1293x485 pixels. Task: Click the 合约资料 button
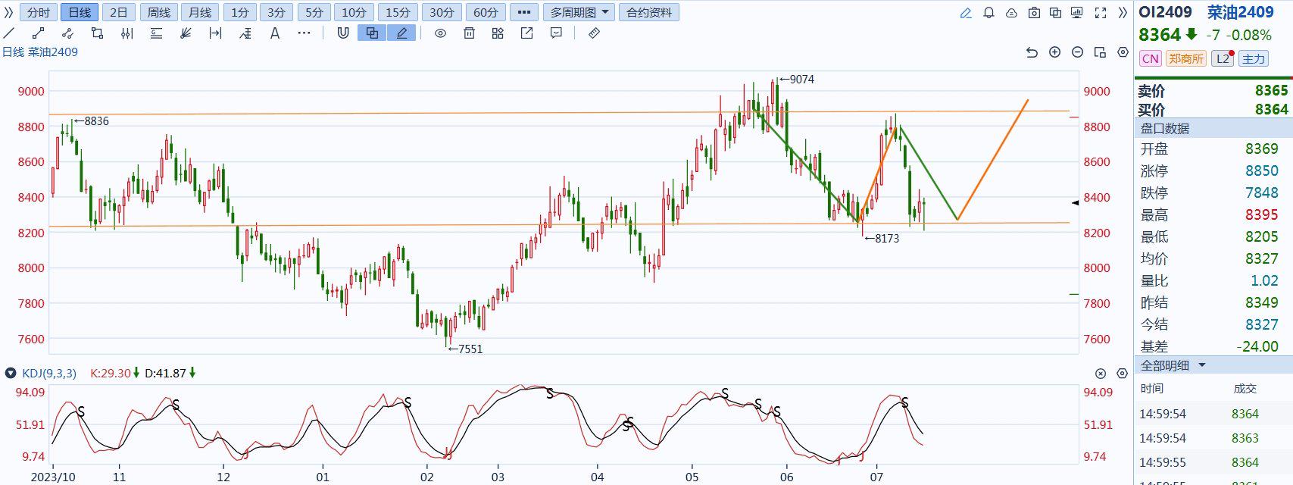tap(649, 13)
